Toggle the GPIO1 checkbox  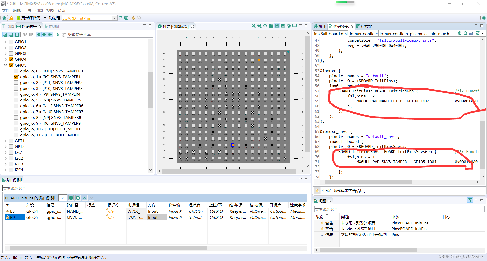click(x=11, y=42)
